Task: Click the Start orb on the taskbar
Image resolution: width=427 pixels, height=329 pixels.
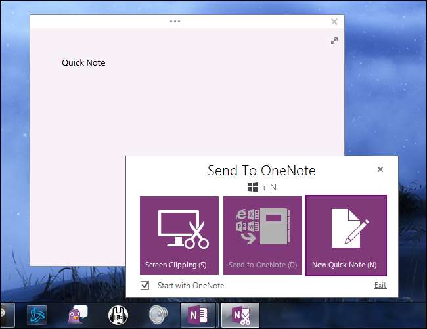Action: pos(2,315)
